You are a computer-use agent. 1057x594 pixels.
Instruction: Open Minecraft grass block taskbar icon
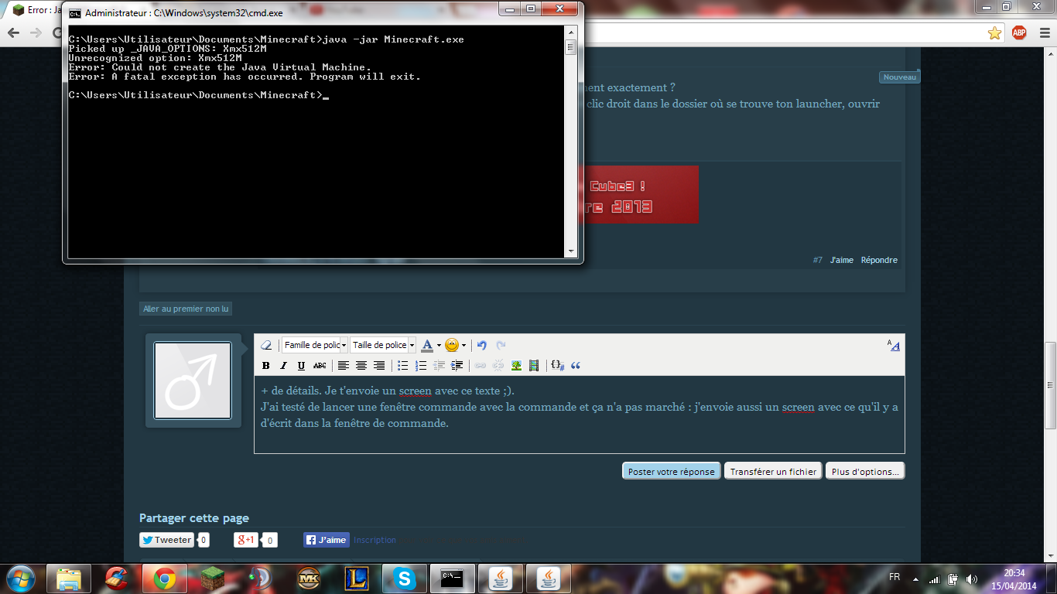pos(212,579)
